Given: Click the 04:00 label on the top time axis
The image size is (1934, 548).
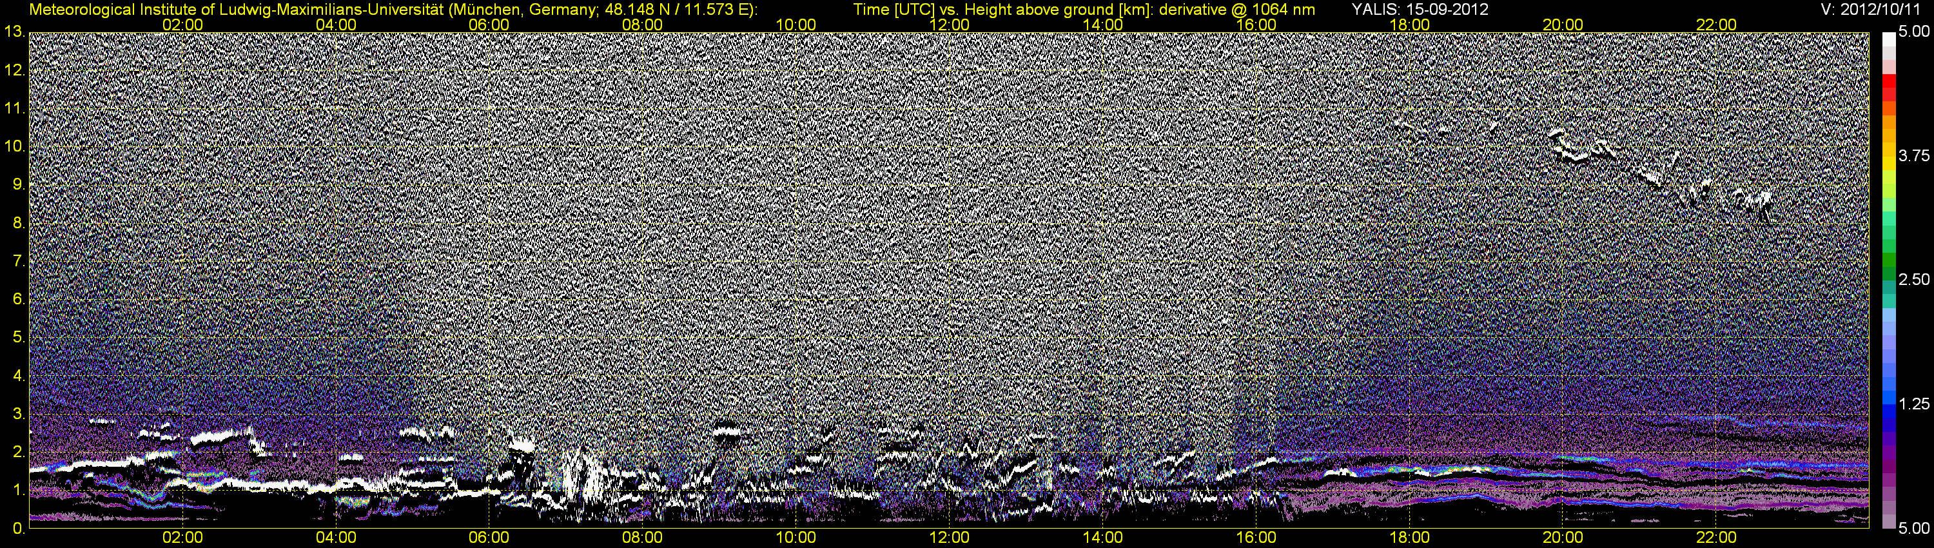Looking at the screenshot, I should (x=336, y=24).
